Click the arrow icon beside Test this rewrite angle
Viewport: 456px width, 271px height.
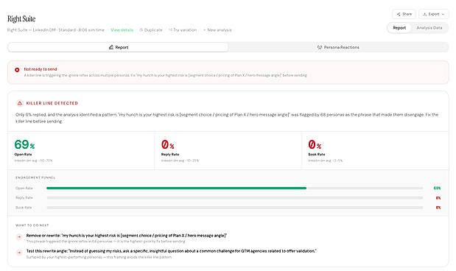click(19, 252)
